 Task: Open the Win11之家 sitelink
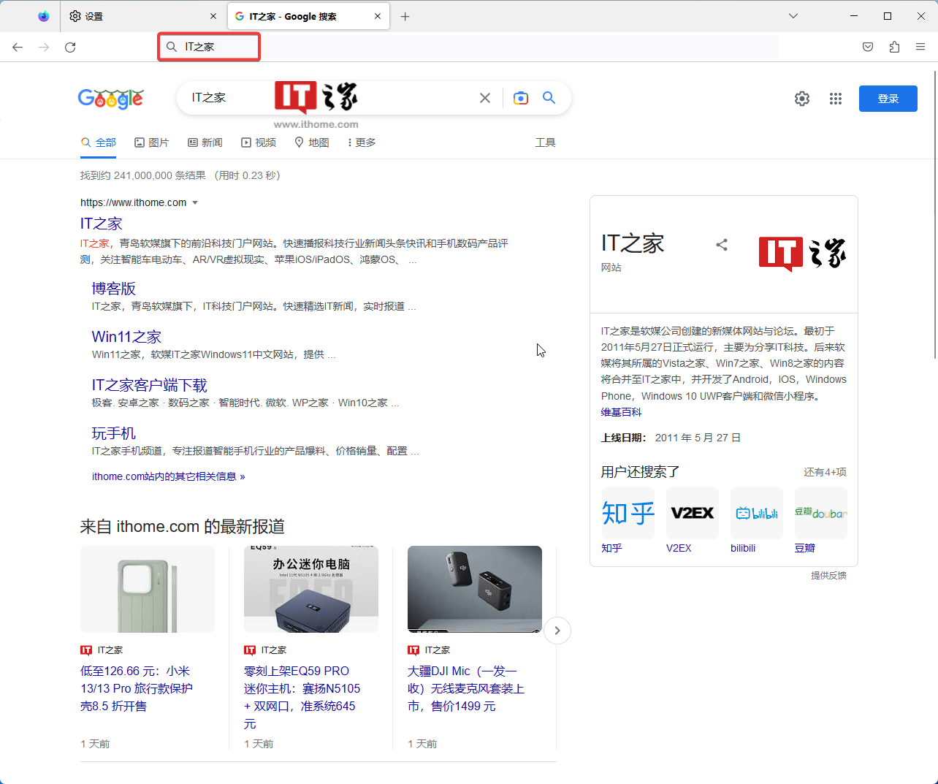[x=126, y=337]
